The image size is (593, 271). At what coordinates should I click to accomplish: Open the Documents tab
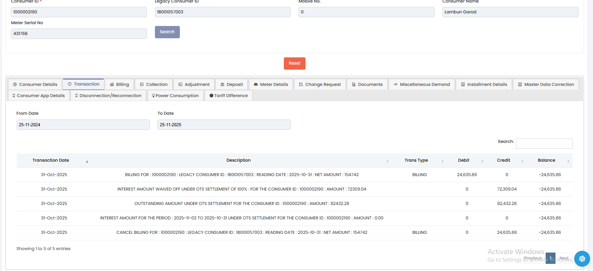tap(367, 84)
